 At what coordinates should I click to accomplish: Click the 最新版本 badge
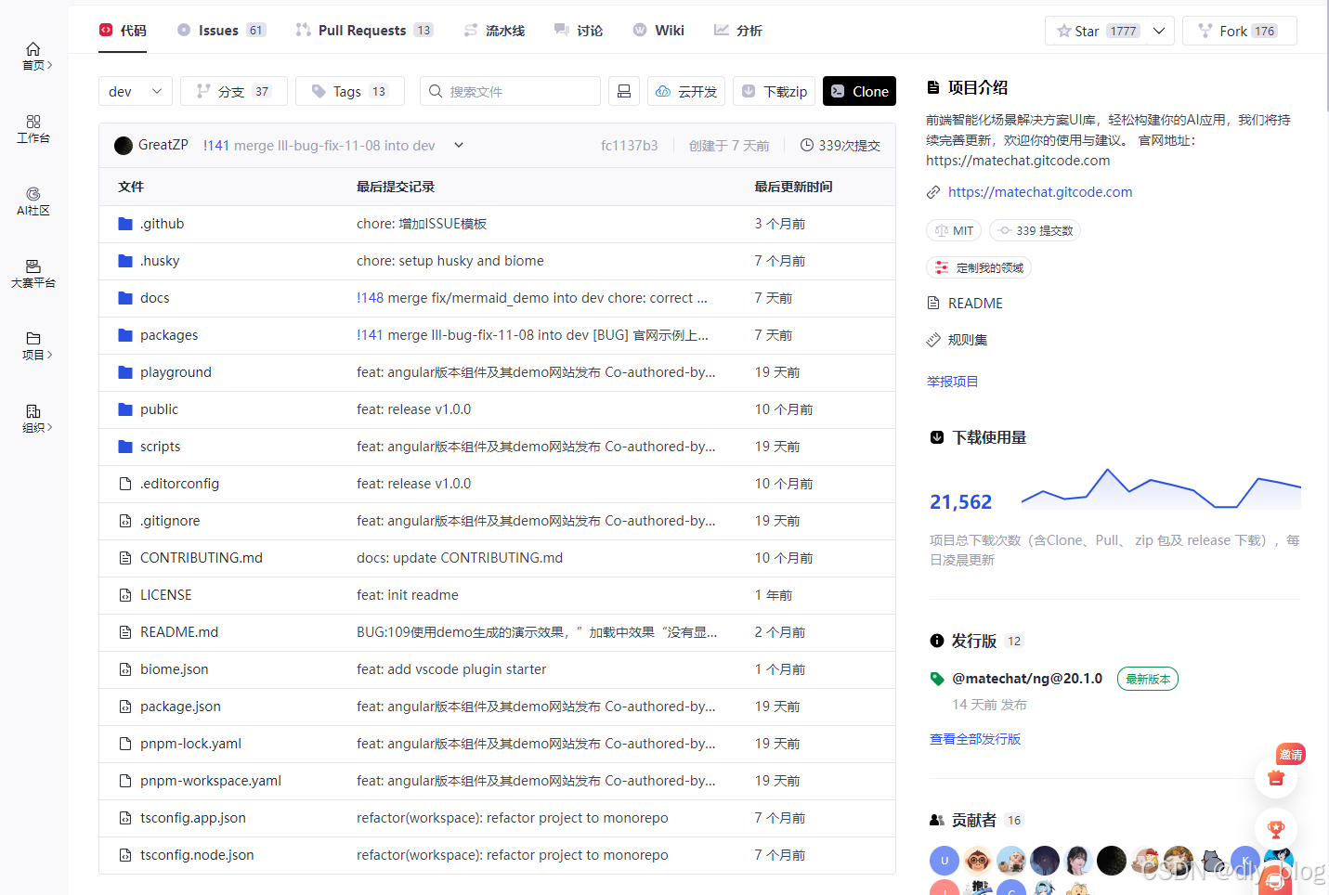tap(1148, 679)
